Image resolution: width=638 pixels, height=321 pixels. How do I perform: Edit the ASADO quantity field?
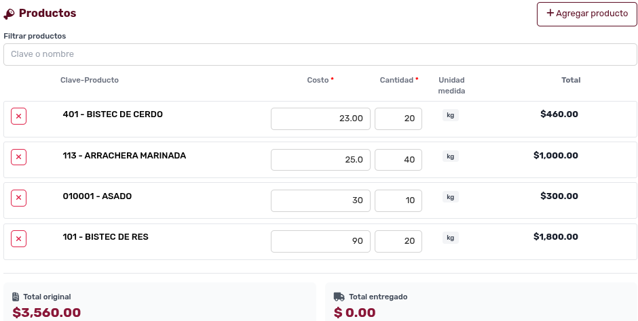coord(398,200)
